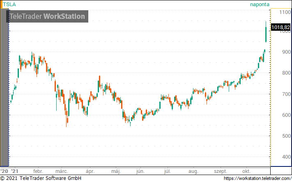The height and width of the screenshot is (182, 292).
Task: Click the '21 year label on axis
Action: [x=14, y=171]
